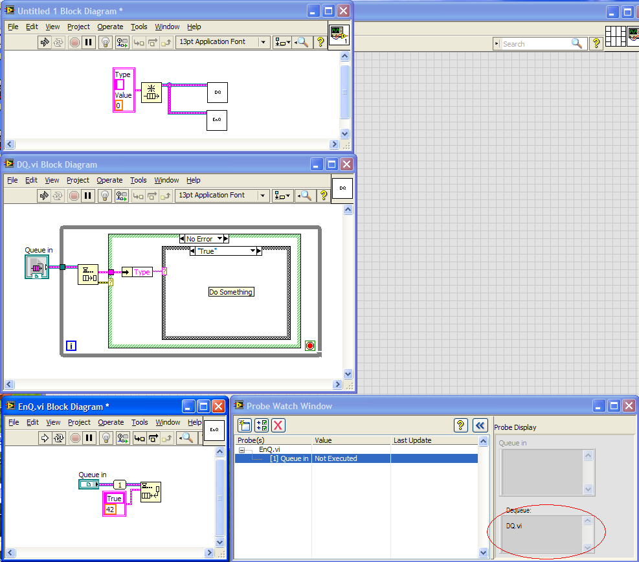Image resolution: width=639 pixels, height=562 pixels.
Task: Collapse the EnQ.vi tree node in probes list
Action: pos(241,449)
